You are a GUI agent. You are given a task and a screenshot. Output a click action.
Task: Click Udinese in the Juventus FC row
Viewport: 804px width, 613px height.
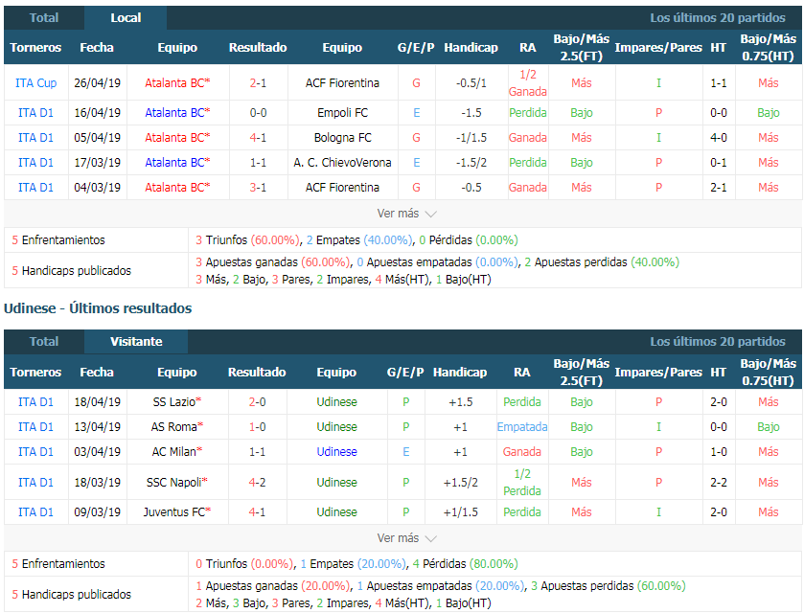(x=337, y=512)
